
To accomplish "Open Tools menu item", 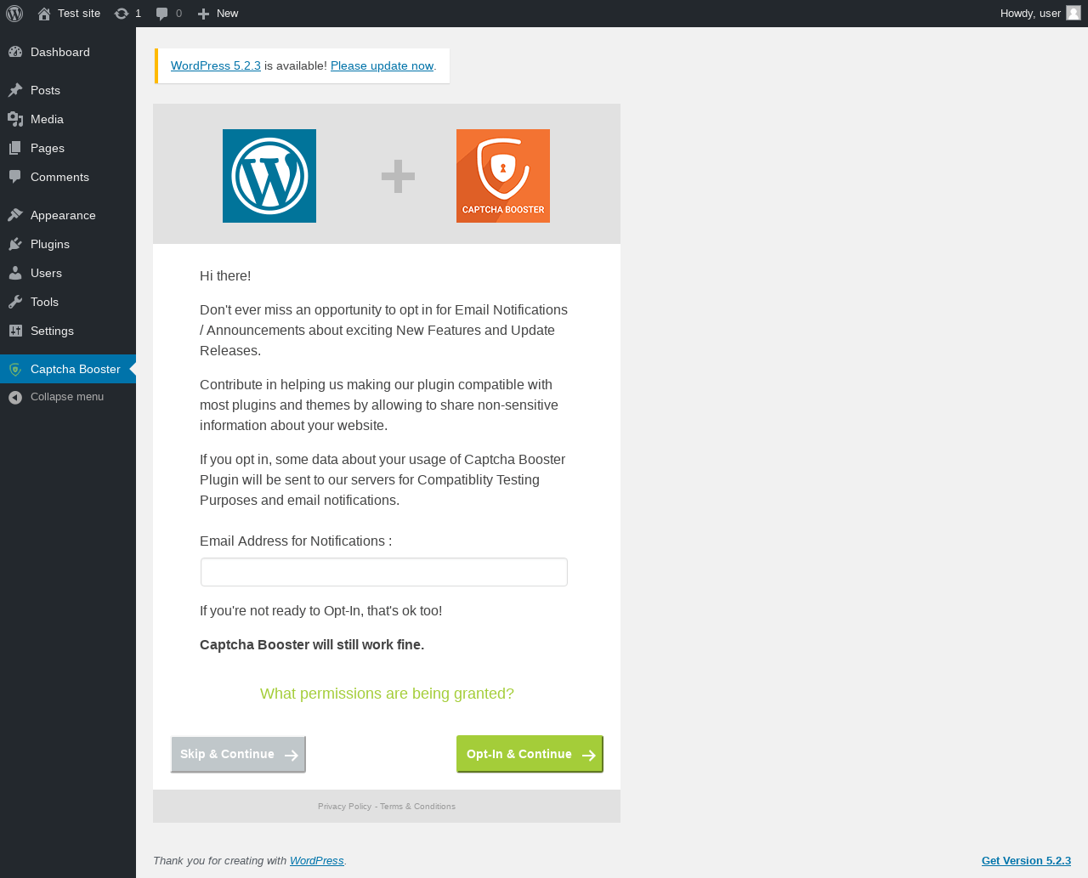I will [x=68, y=302].
